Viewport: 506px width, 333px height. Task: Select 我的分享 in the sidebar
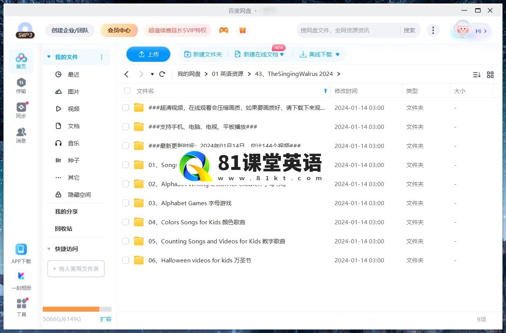[x=66, y=212]
